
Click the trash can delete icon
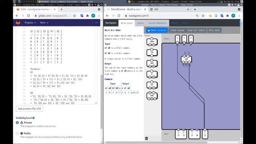click(146, 138)
